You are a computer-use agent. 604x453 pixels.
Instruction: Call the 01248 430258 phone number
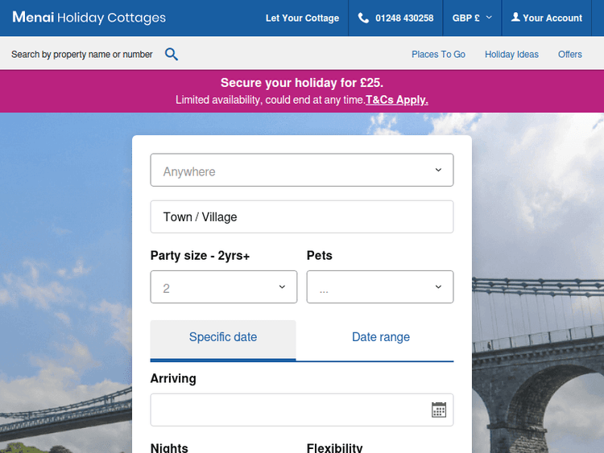(404, 18)
